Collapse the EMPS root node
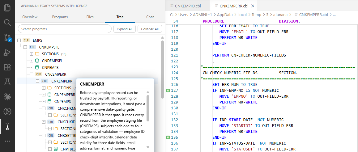Viewport: 358px width, 152px height. (x=19, y=40)
